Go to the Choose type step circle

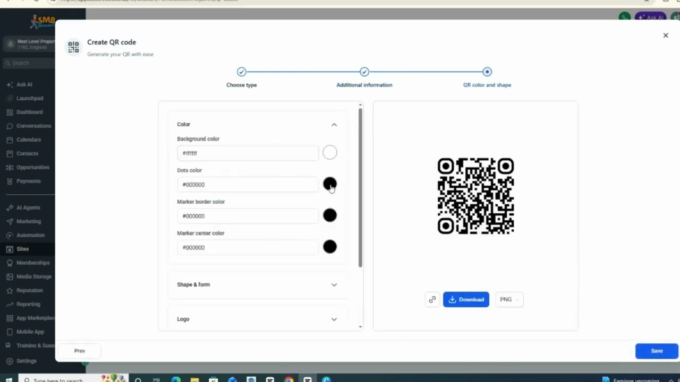pos(242,72)
